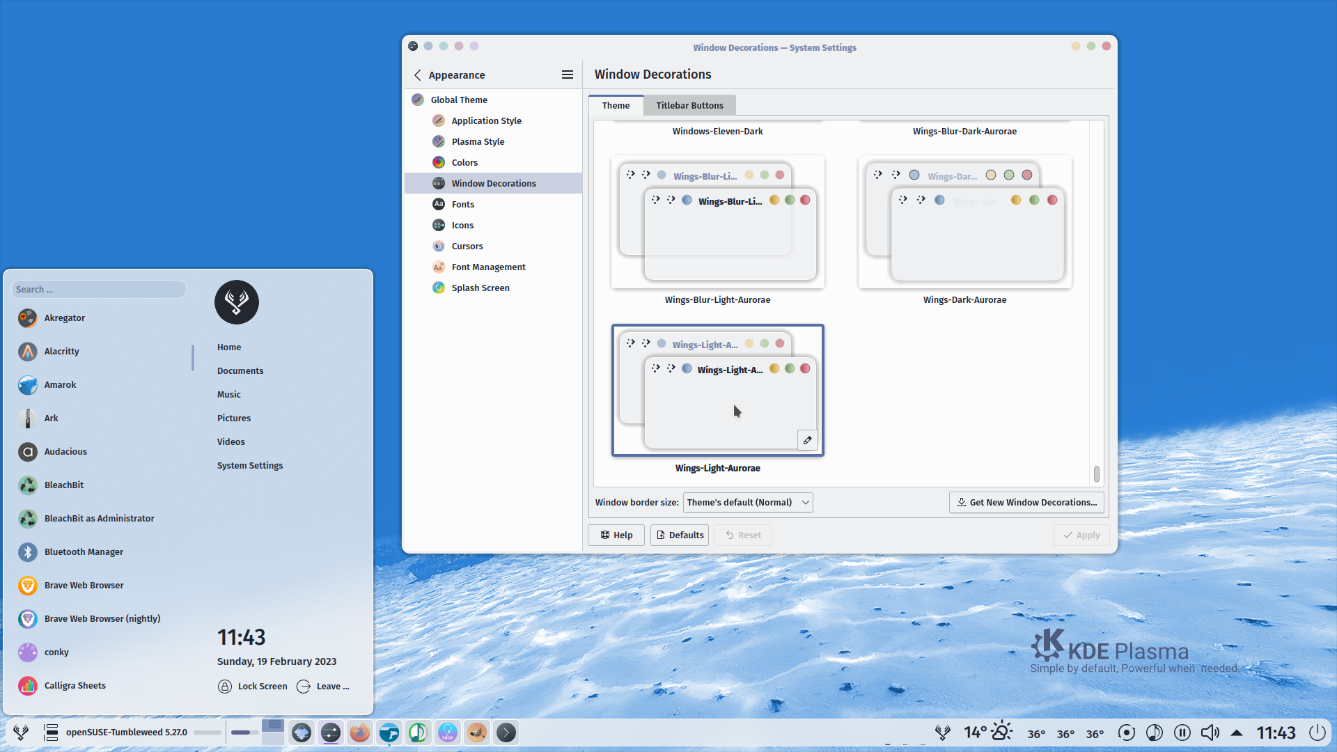The width and height of the screenshot is (1337, 752).
Task: Click the theme list vertical scrollbar
Action: (x=1097, y=474)
